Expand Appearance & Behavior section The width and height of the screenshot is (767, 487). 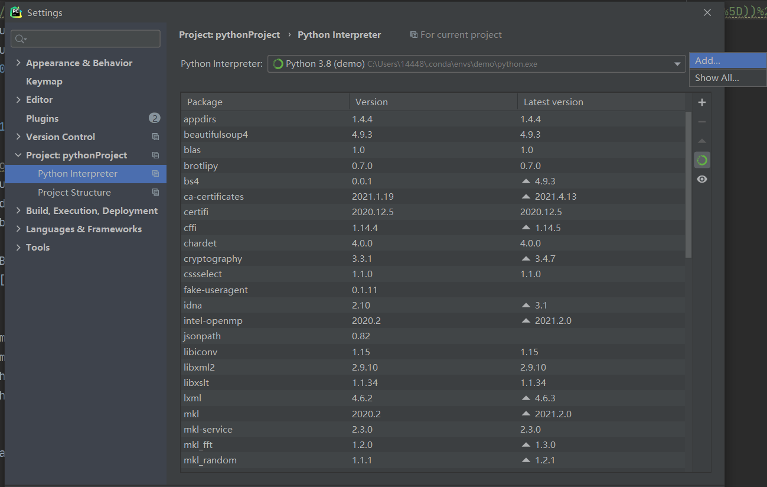coord(18,63)
